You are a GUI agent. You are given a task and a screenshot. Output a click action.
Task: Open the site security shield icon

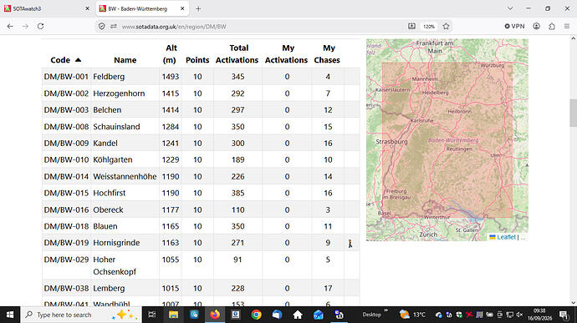click(x=101, y=27)
